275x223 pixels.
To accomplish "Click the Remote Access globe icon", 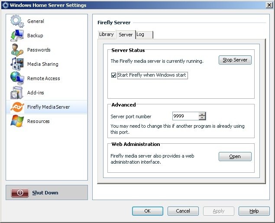I will pyautogui.click(x=17, y=78).
